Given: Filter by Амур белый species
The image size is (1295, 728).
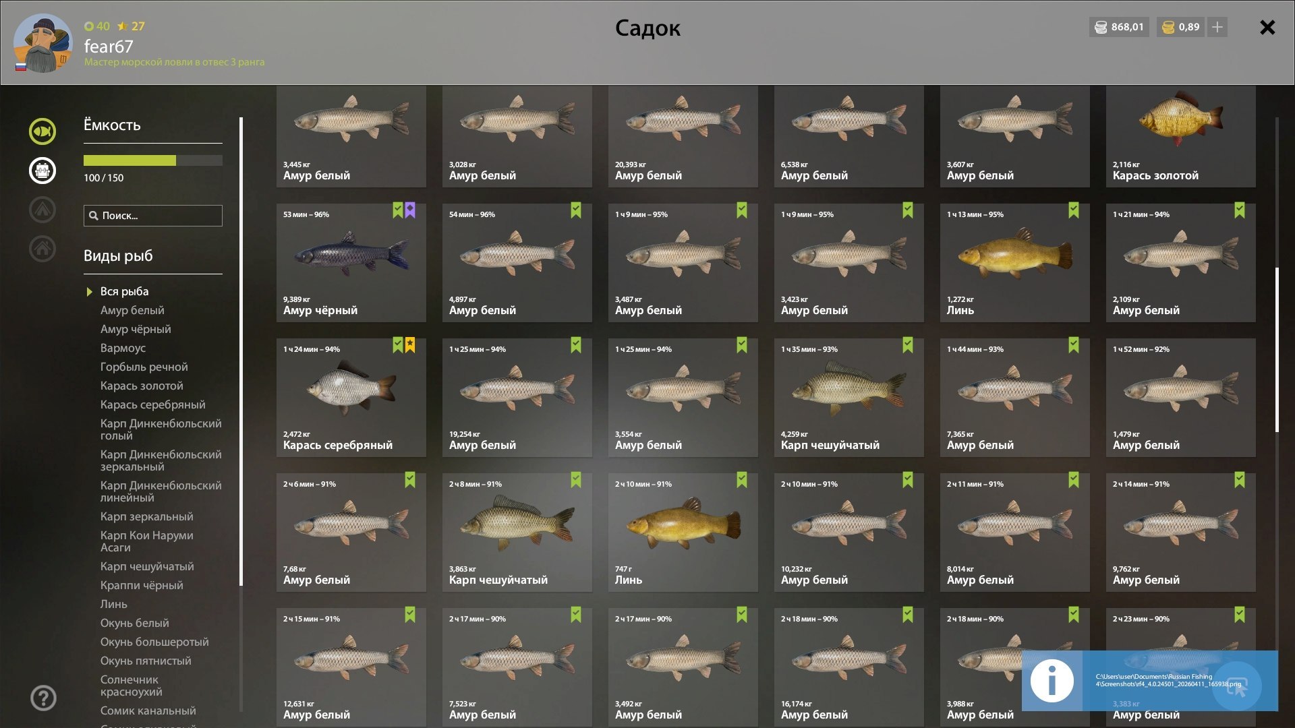Looking at the screenshot, I should pos(132,310).
